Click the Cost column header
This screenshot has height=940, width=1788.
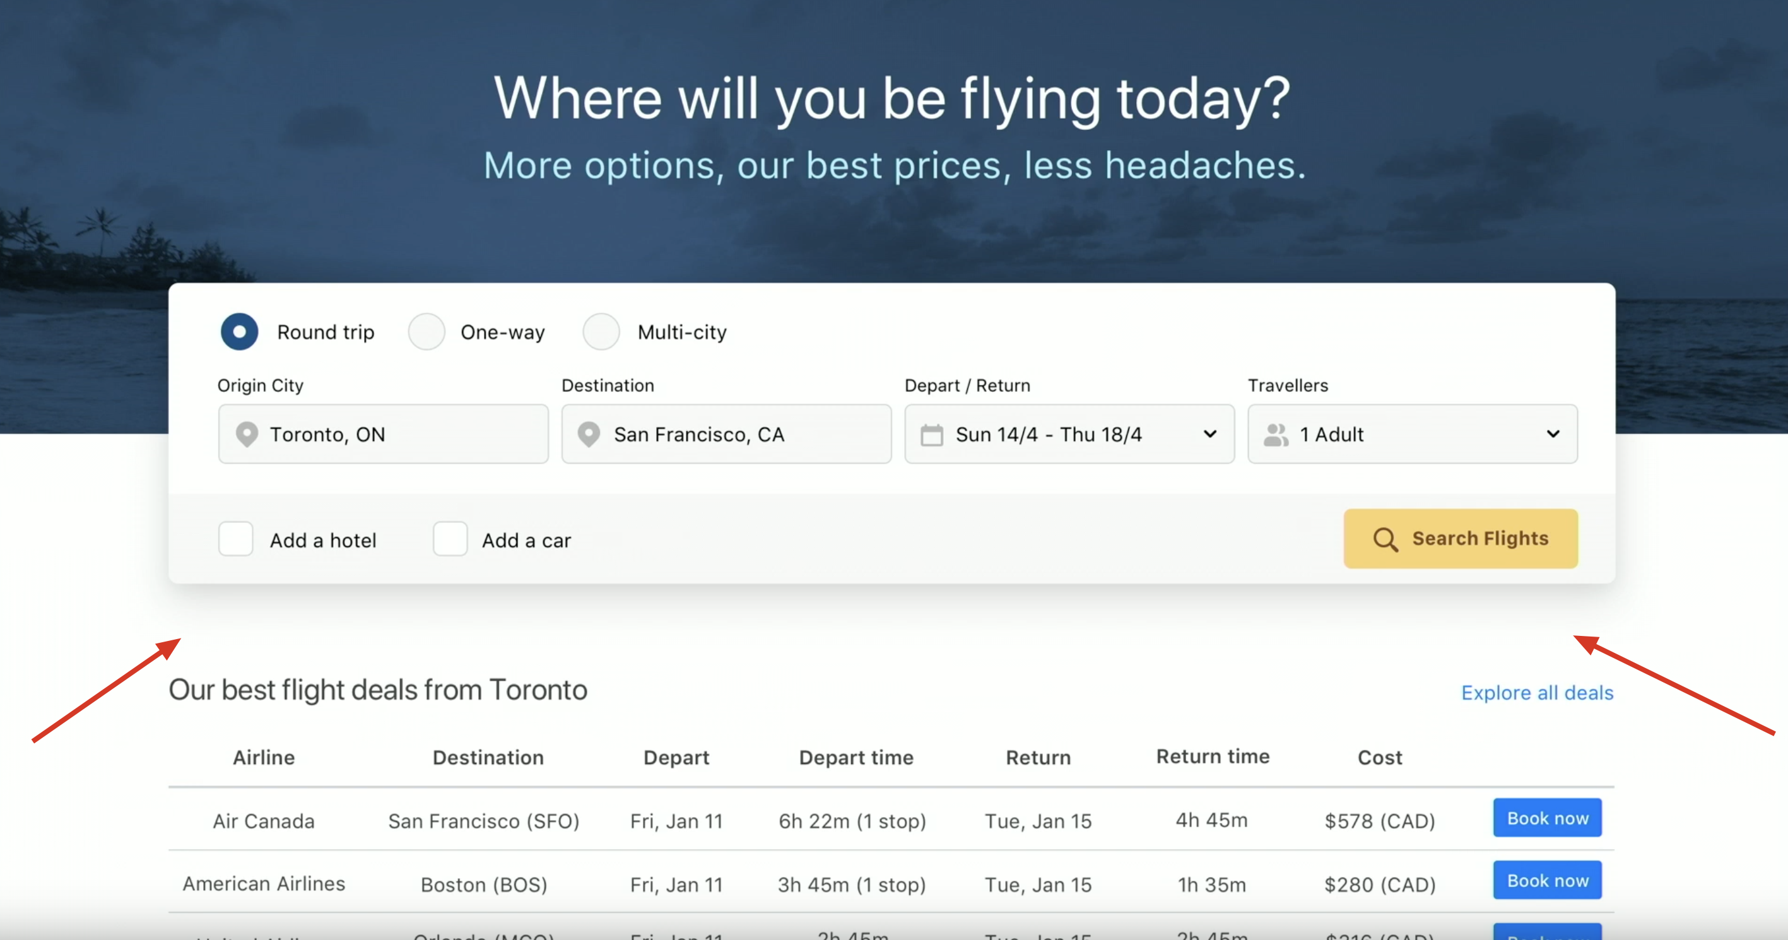pyautogui.click(x=1379, y=758)
